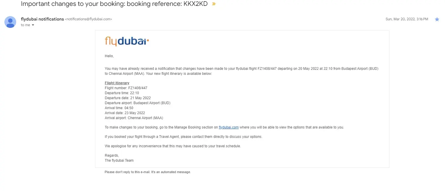Star this flydubai email
Screen dimensions: 445x191
[x=437, y=19]
